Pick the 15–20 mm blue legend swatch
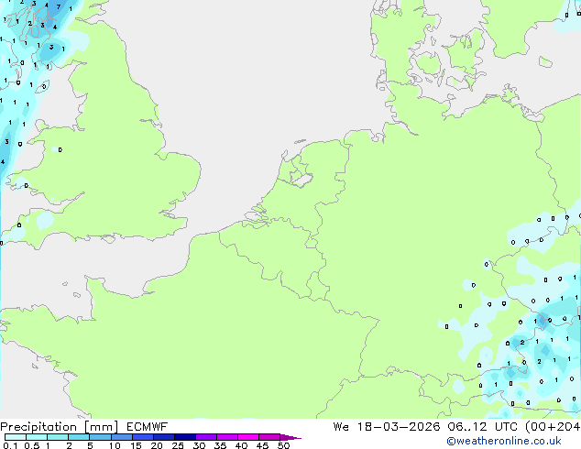This screenshot has height=449, width=581. coord(143,437)
